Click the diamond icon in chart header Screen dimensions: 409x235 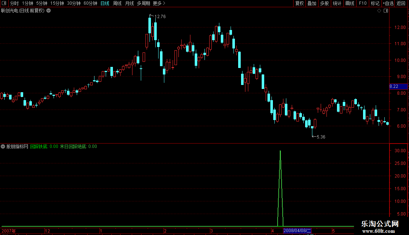pos(379,11)
